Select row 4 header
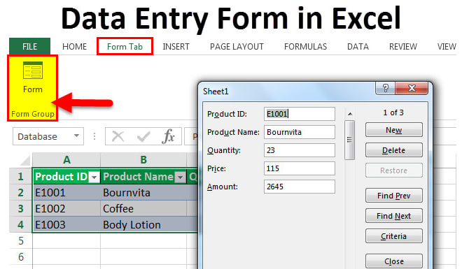Viewport: 462px width, 269px height. point(20,225)
